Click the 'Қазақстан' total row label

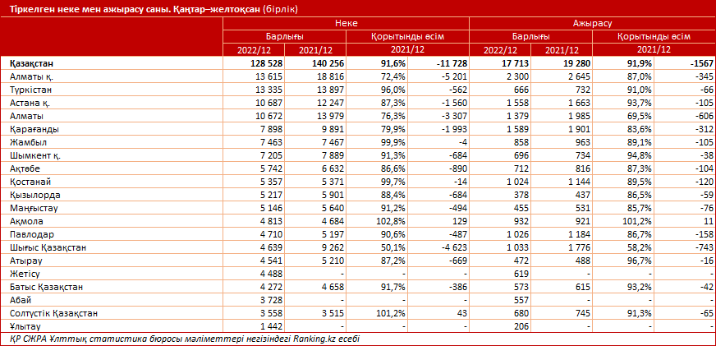pos(33,63)
